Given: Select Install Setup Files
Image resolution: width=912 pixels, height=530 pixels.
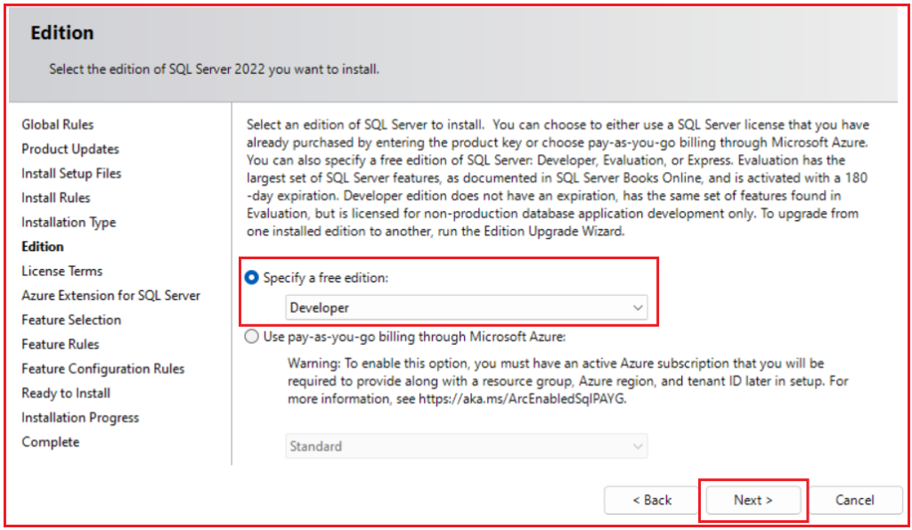Looking at the screenshot, I should tap(71, 174).
